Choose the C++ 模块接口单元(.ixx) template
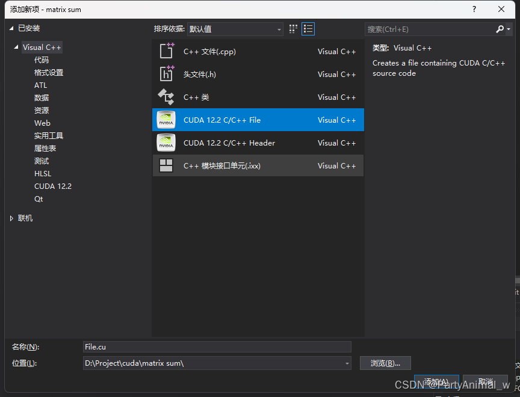This screenshot has height=397, width=520. (258, 165)
